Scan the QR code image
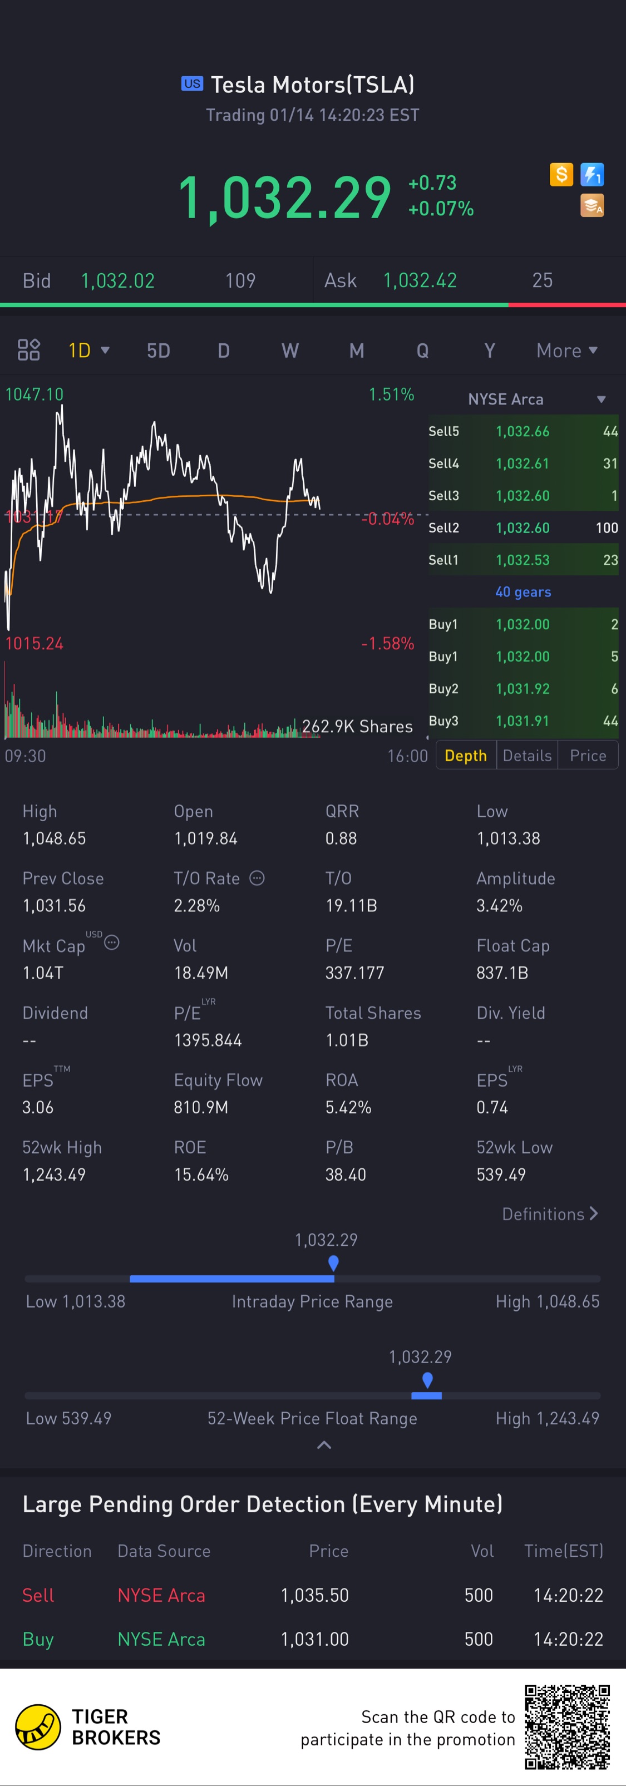This screenshot has height=1786, width=626. tap(567, 1727)
